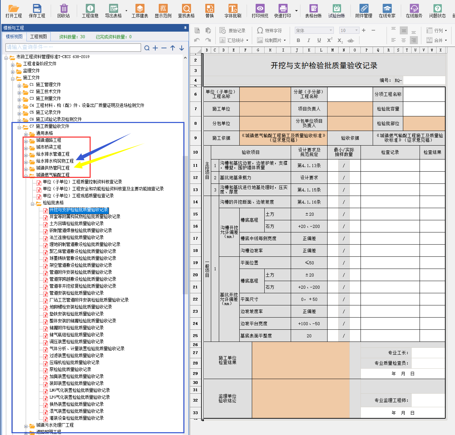This screenshot has width=455, height=435.
Task: Select 灌装设备检验批质量验收记录 in tree
Action: pyautogui.click(x=76, y=418)
